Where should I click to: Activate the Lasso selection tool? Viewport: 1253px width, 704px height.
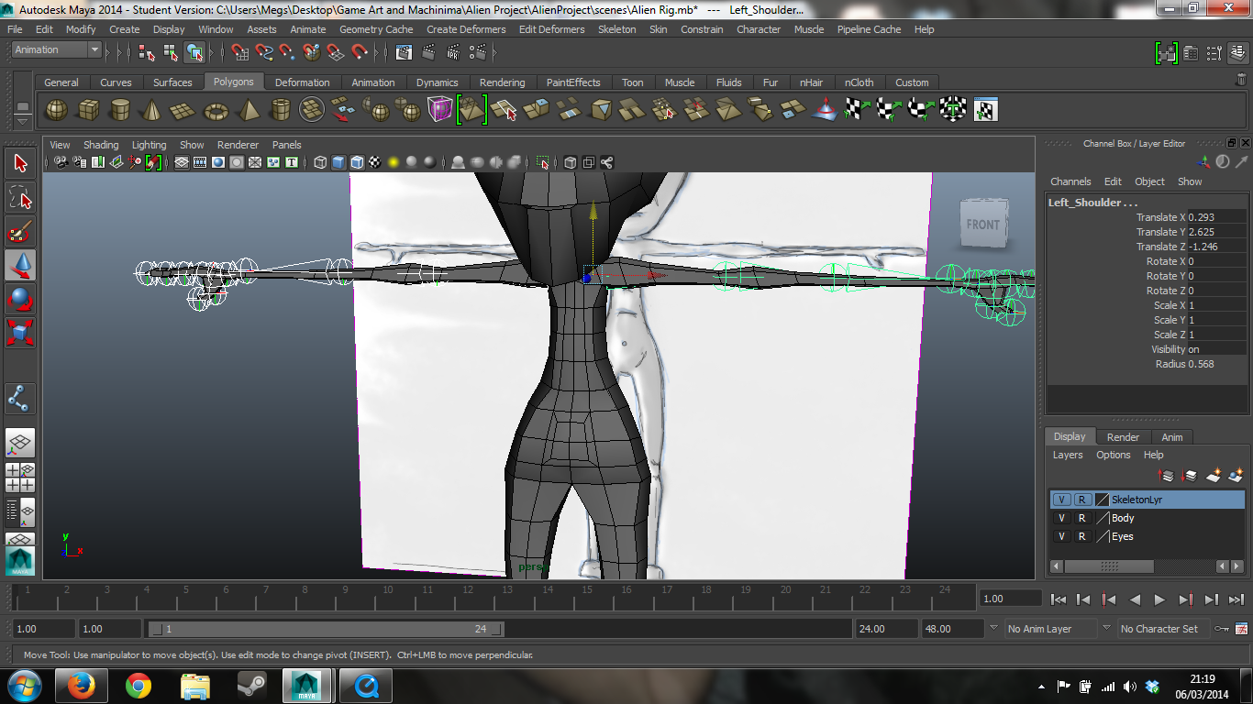click(x=20, y=196)
